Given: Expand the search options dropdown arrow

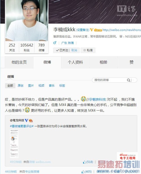Looking at the screenshot, I should 133,80.
